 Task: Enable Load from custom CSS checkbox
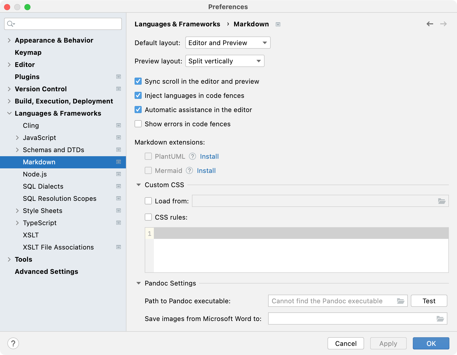148,201
